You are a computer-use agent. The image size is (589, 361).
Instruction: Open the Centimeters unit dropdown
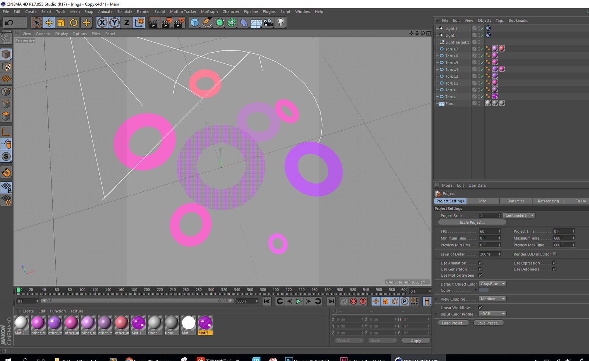[519, 216]
